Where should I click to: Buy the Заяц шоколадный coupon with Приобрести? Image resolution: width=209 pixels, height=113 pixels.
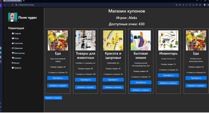coord(58,78)
